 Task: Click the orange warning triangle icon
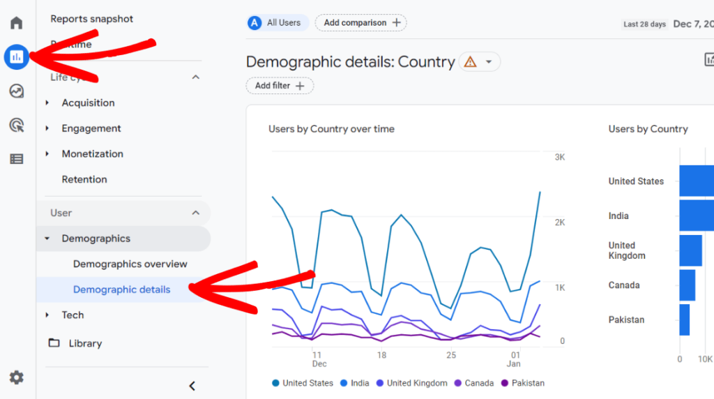pyautogui.click(x=470, y=62)
